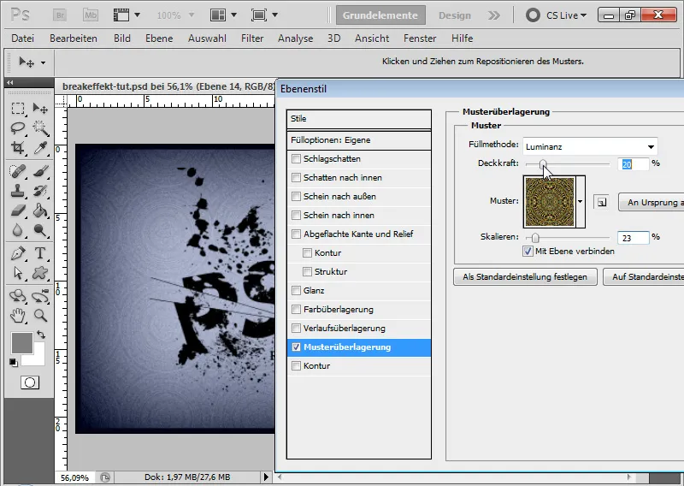Uncheck the Musterüberlagerung checkbox
684x486 pixels.
coord(296,347)
